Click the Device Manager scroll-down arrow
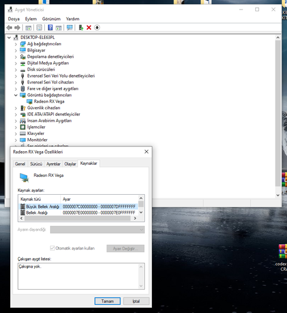 coord(278,195)
